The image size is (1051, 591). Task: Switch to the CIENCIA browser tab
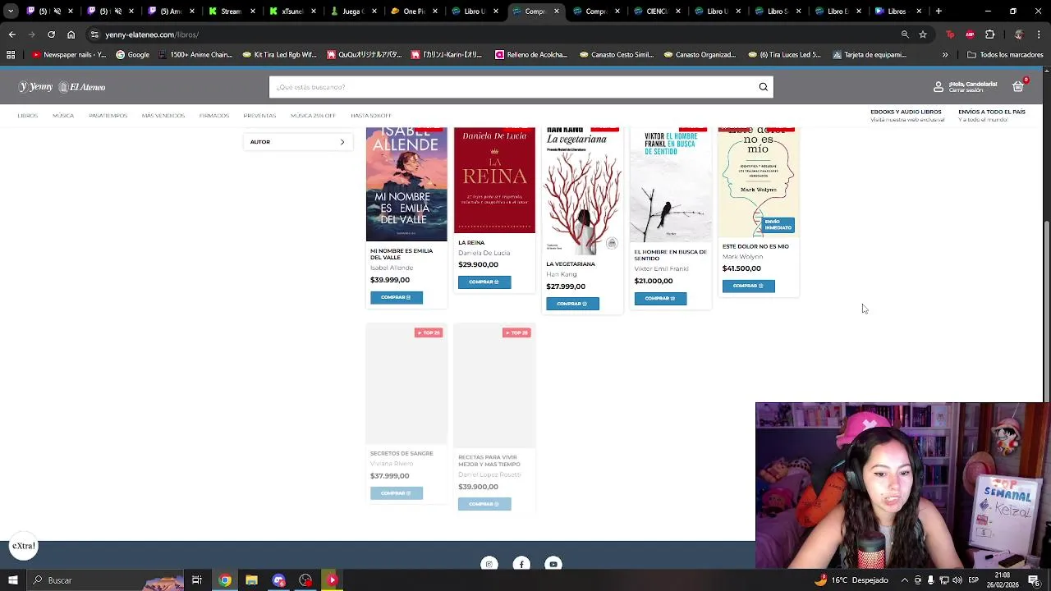coord(656,11)
